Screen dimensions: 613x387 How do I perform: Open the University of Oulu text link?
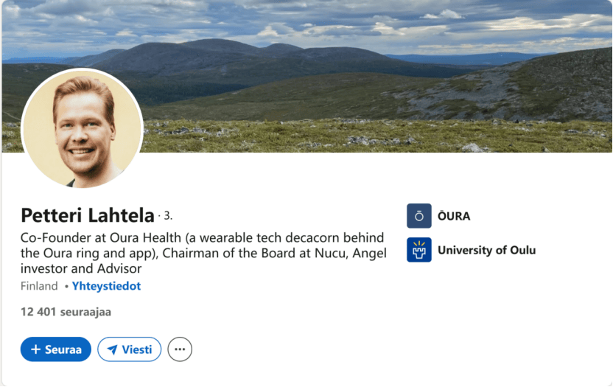tap(486, 250)
